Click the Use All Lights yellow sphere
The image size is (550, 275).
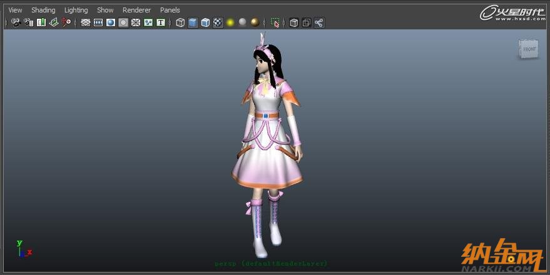(x=230, y=22)
